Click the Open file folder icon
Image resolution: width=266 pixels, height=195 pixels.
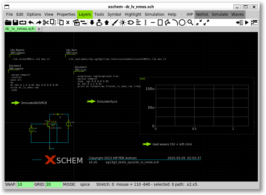(x=8, y=22)
